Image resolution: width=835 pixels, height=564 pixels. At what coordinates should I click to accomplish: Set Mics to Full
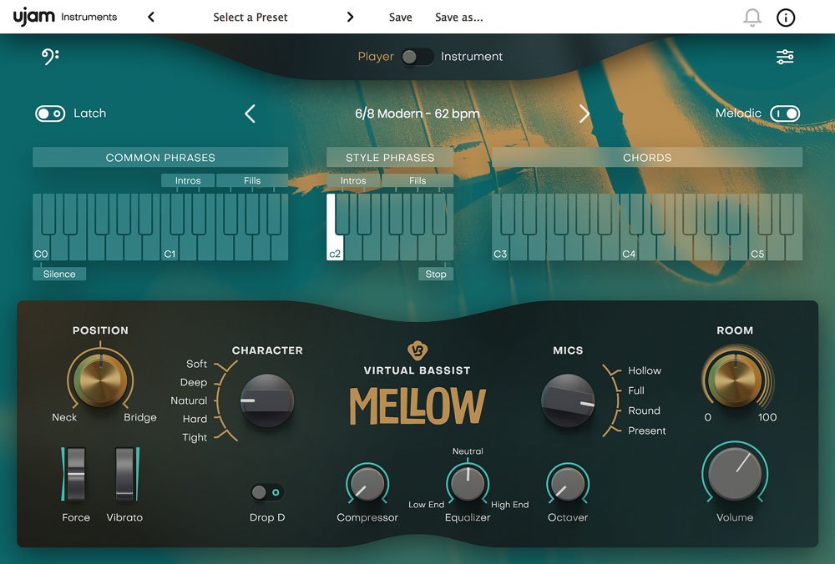[x=635, y=390]
